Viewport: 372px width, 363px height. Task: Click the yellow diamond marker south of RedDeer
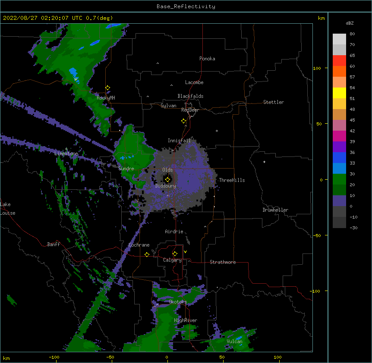click(x=184, y=121)
